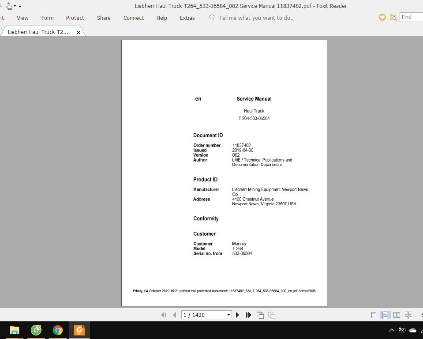423x339 pixels.
Task: Click the Tell me lightbulb icon
Action: [212, 18]
